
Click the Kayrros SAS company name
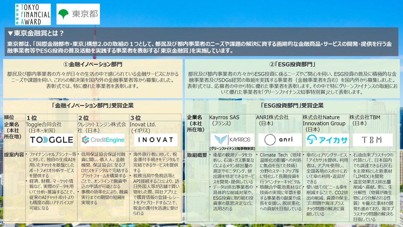coord(224,117)
